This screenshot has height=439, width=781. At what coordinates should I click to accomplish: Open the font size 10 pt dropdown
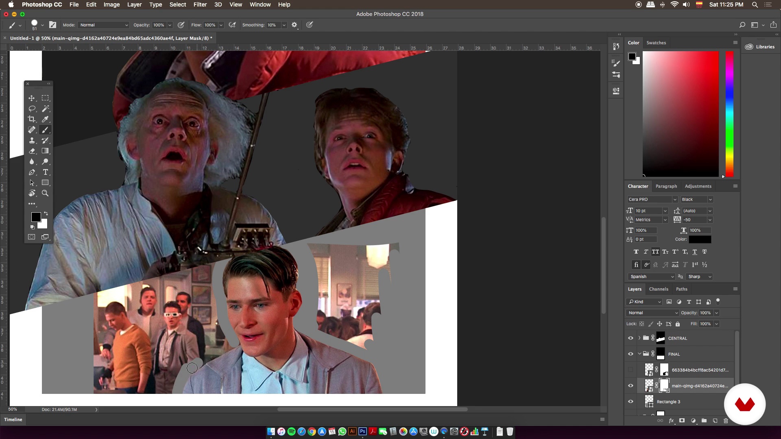(x=665, y=211)
